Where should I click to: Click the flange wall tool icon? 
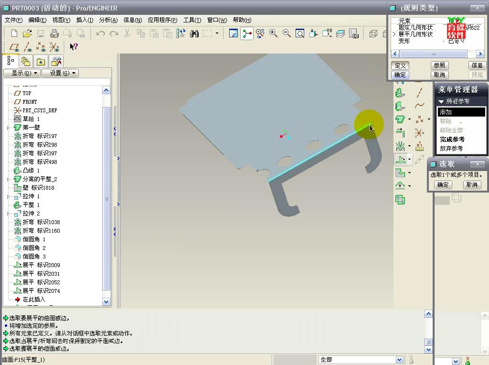tap(400, 107)
